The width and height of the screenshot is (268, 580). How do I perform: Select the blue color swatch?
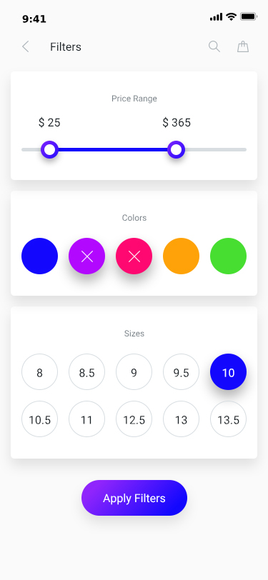click(x=39, y=256)
